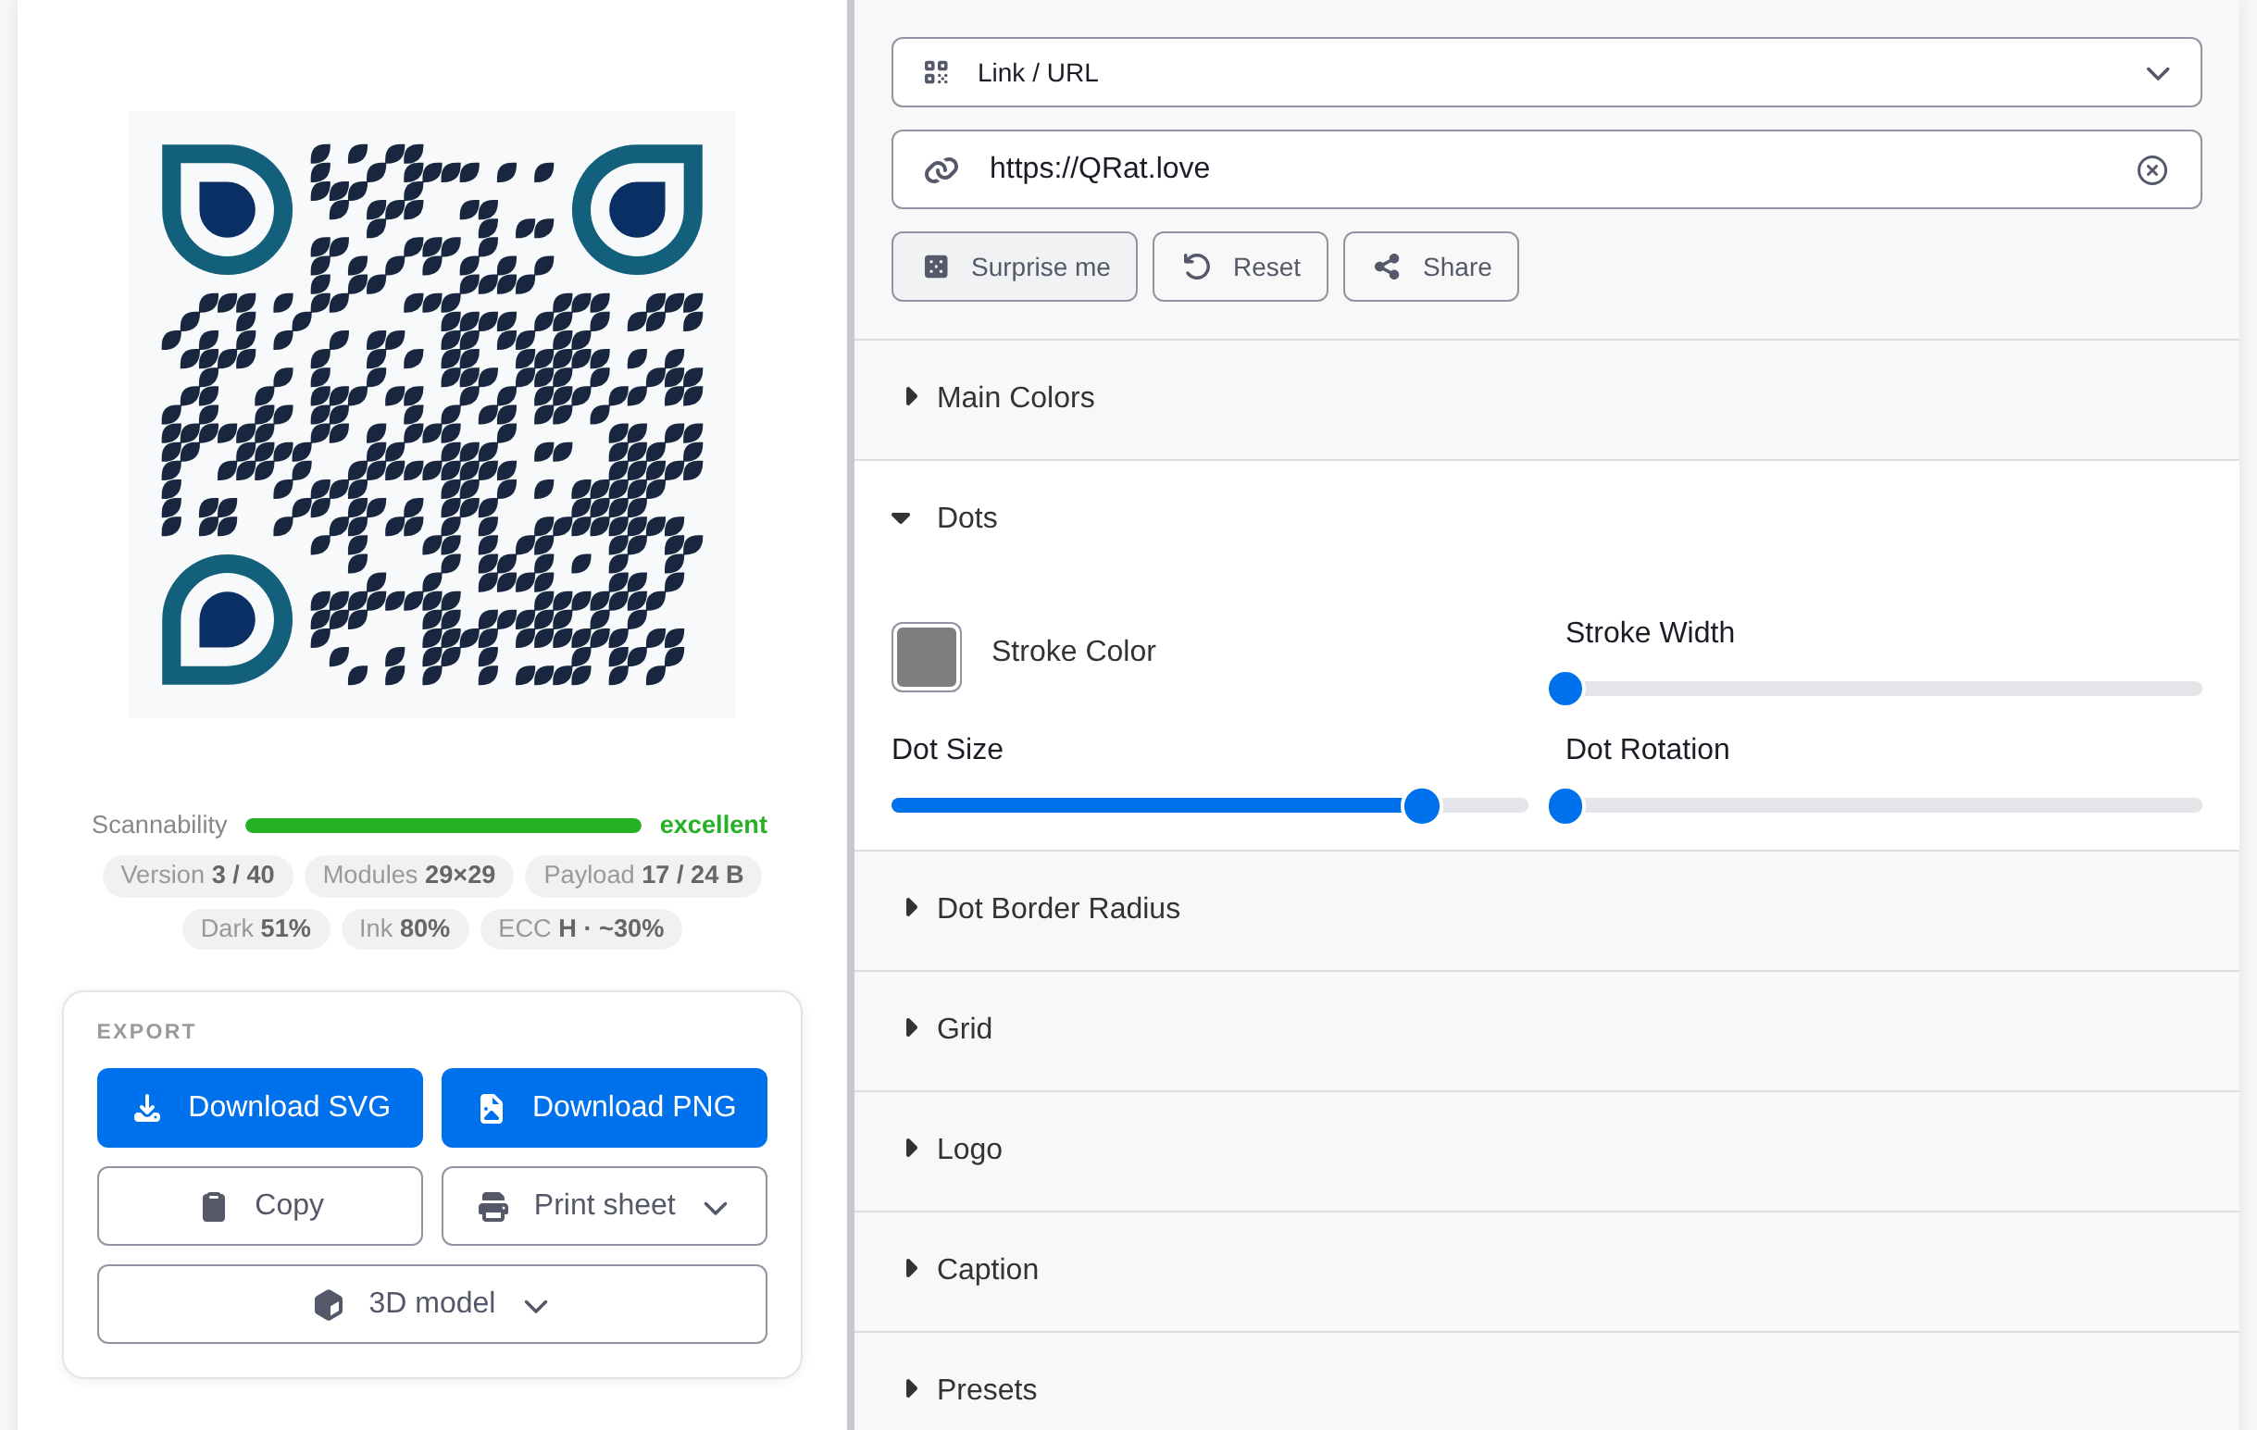Click the QR code preview image
The width and height of the screenshot is (2257, 1430).
(x=432, y=415)
